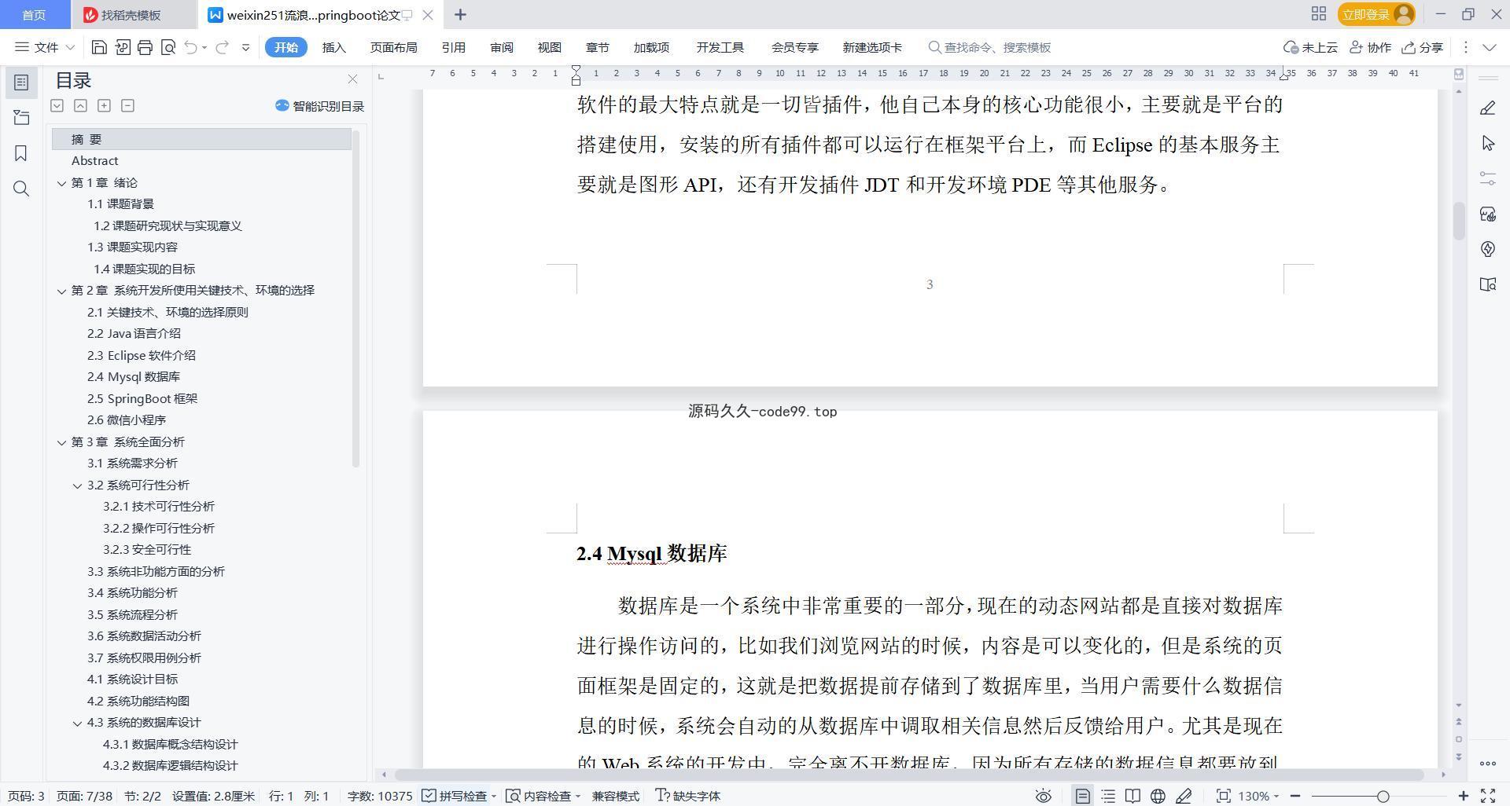Click the zoom in plus button

click(x=1464, y=796)
